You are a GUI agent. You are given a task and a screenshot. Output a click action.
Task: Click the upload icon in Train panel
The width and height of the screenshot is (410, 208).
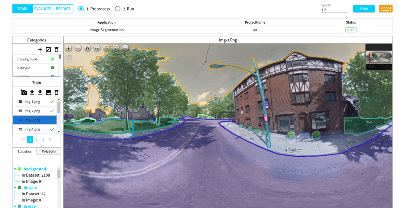pos(32,93)
